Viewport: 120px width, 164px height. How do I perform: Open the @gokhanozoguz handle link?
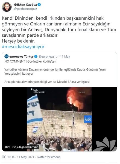tap(25, 9)
